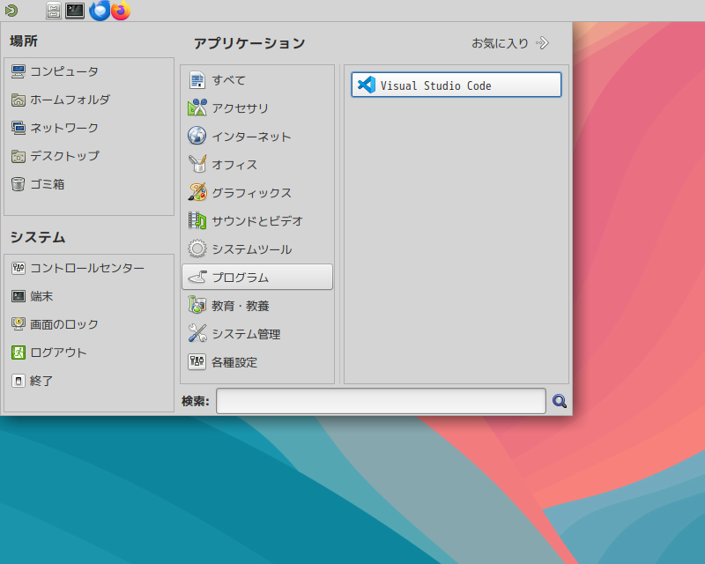705x564 pixels.
Task: Open コントロールセンター from system list
Action: tap(89, 268)
